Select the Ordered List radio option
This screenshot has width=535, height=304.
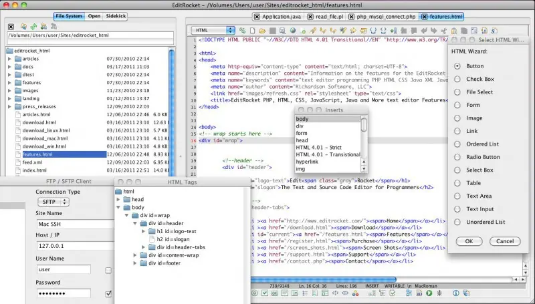[457, 144]
